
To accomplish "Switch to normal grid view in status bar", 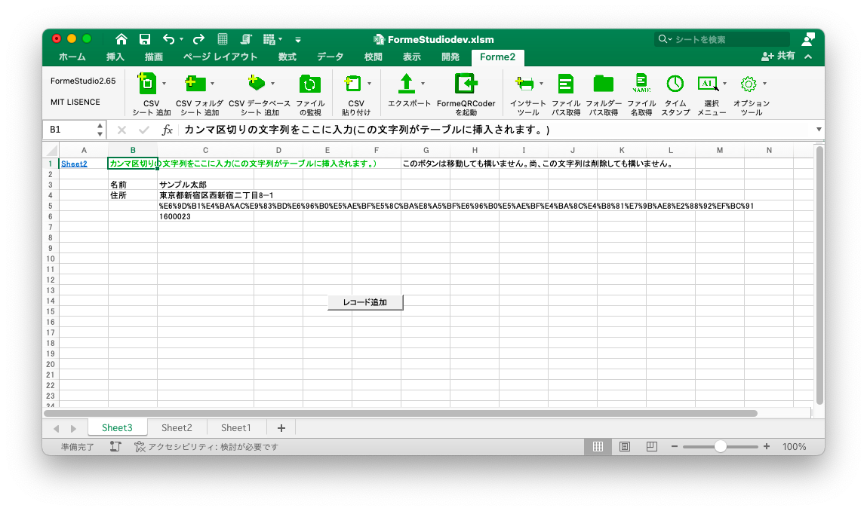I will (x=598, y=447).
